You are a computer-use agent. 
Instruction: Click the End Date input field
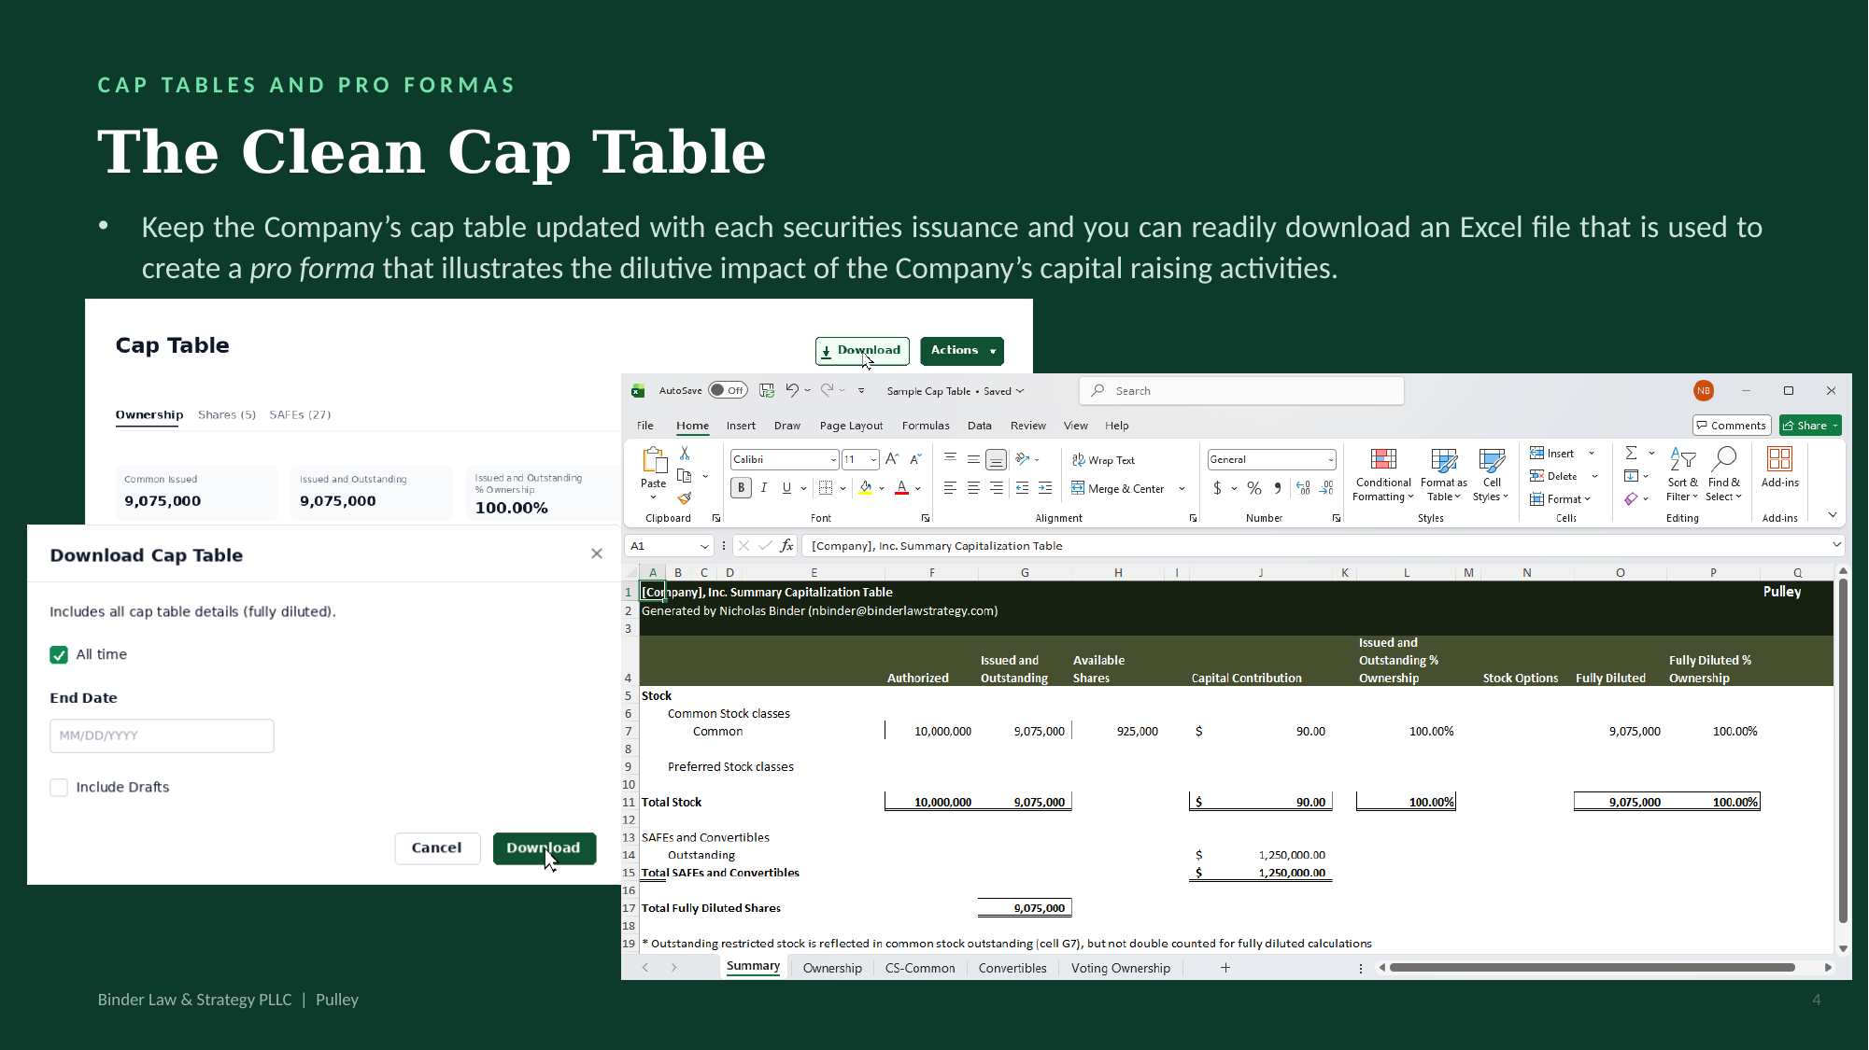(162, 735)
